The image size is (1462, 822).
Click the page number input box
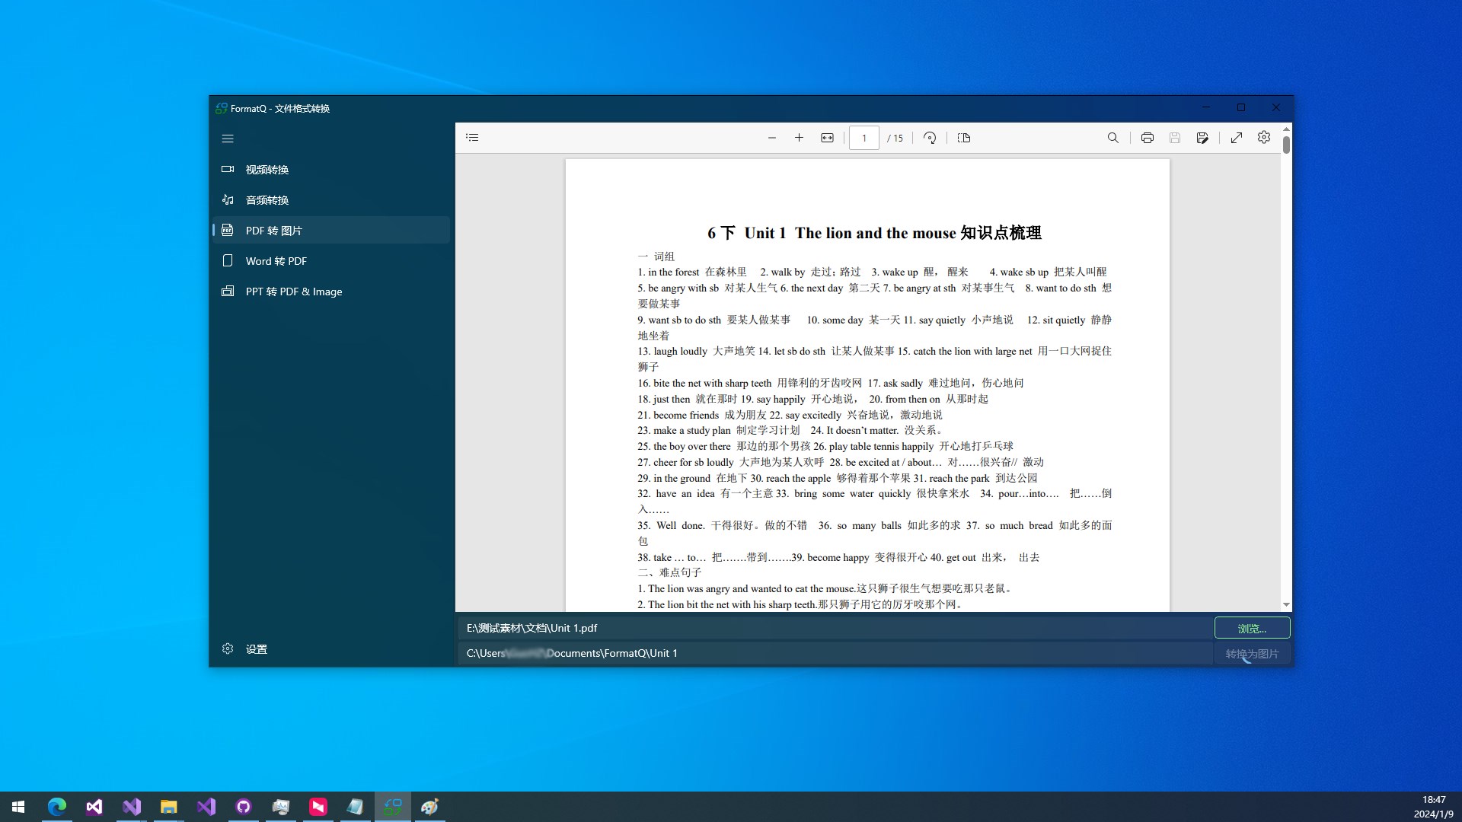tap(864, 138)
